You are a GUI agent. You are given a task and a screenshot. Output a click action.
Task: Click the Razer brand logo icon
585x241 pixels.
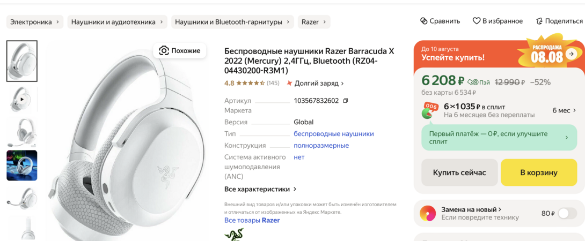click(x=234, y=235)
